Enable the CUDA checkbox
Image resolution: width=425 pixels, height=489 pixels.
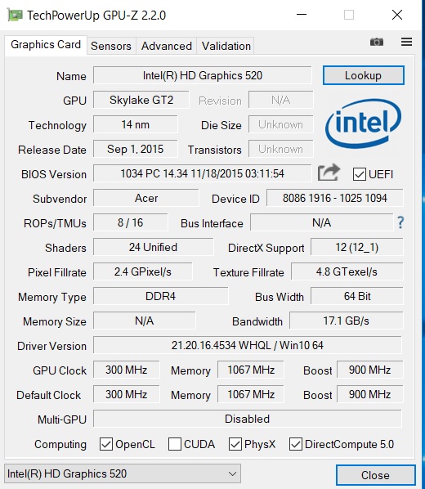[x=175, y=444]
